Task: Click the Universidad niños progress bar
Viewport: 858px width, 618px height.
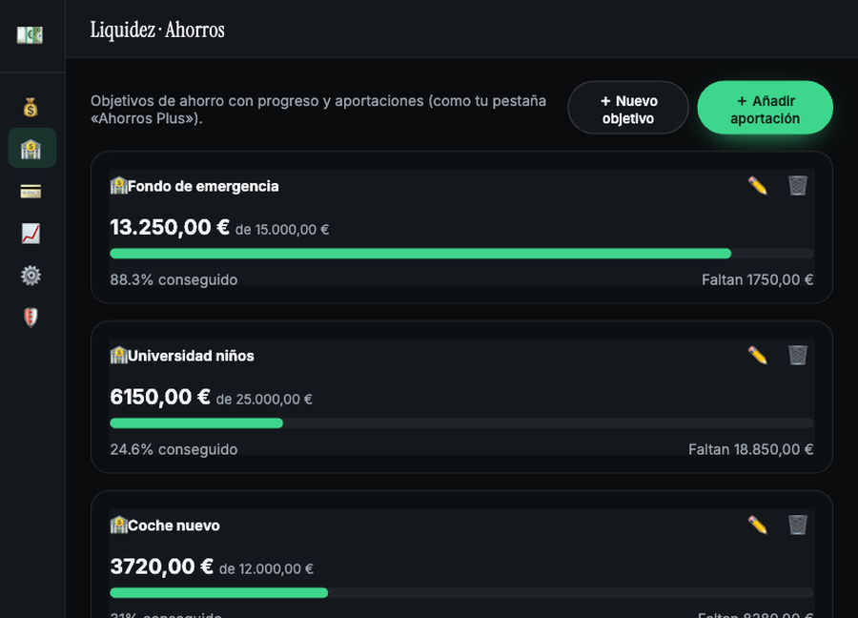Action: 461,423
